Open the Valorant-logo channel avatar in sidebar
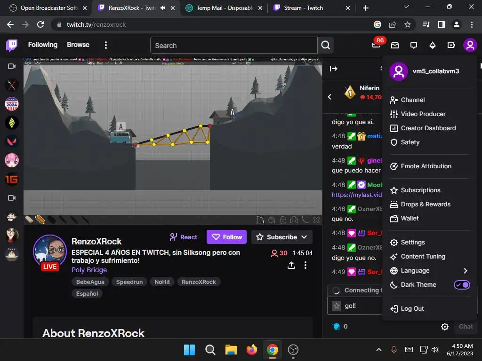 click(x=12, y=141)
